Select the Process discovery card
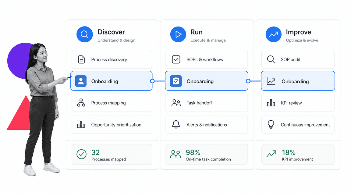 (x=112, y=59)
